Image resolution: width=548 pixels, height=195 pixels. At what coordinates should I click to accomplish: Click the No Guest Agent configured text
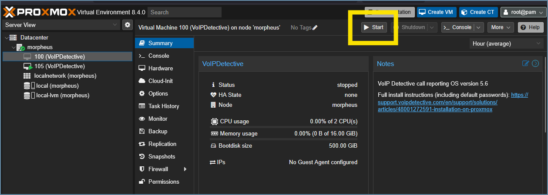click(323, 162)
